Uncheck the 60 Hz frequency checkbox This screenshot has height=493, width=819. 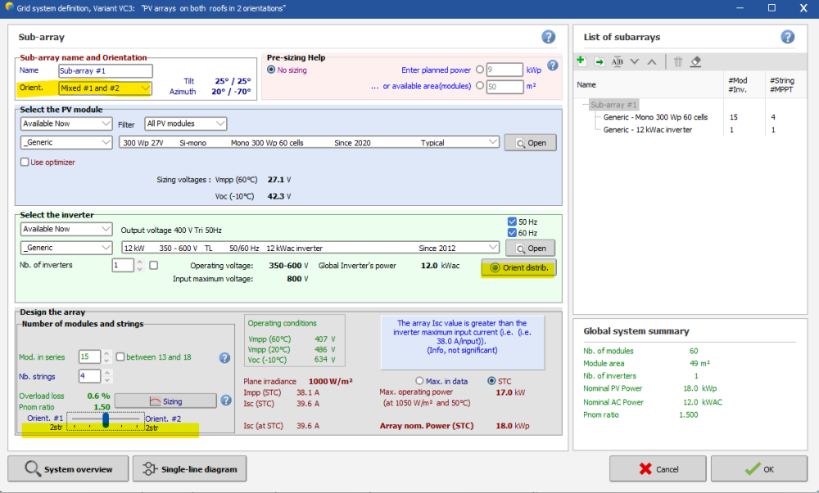pos(513,233)
